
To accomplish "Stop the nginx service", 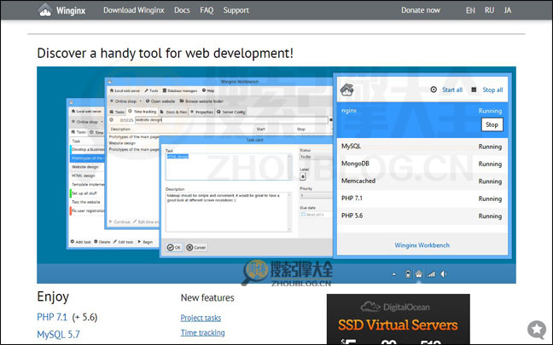I will 492,124.
